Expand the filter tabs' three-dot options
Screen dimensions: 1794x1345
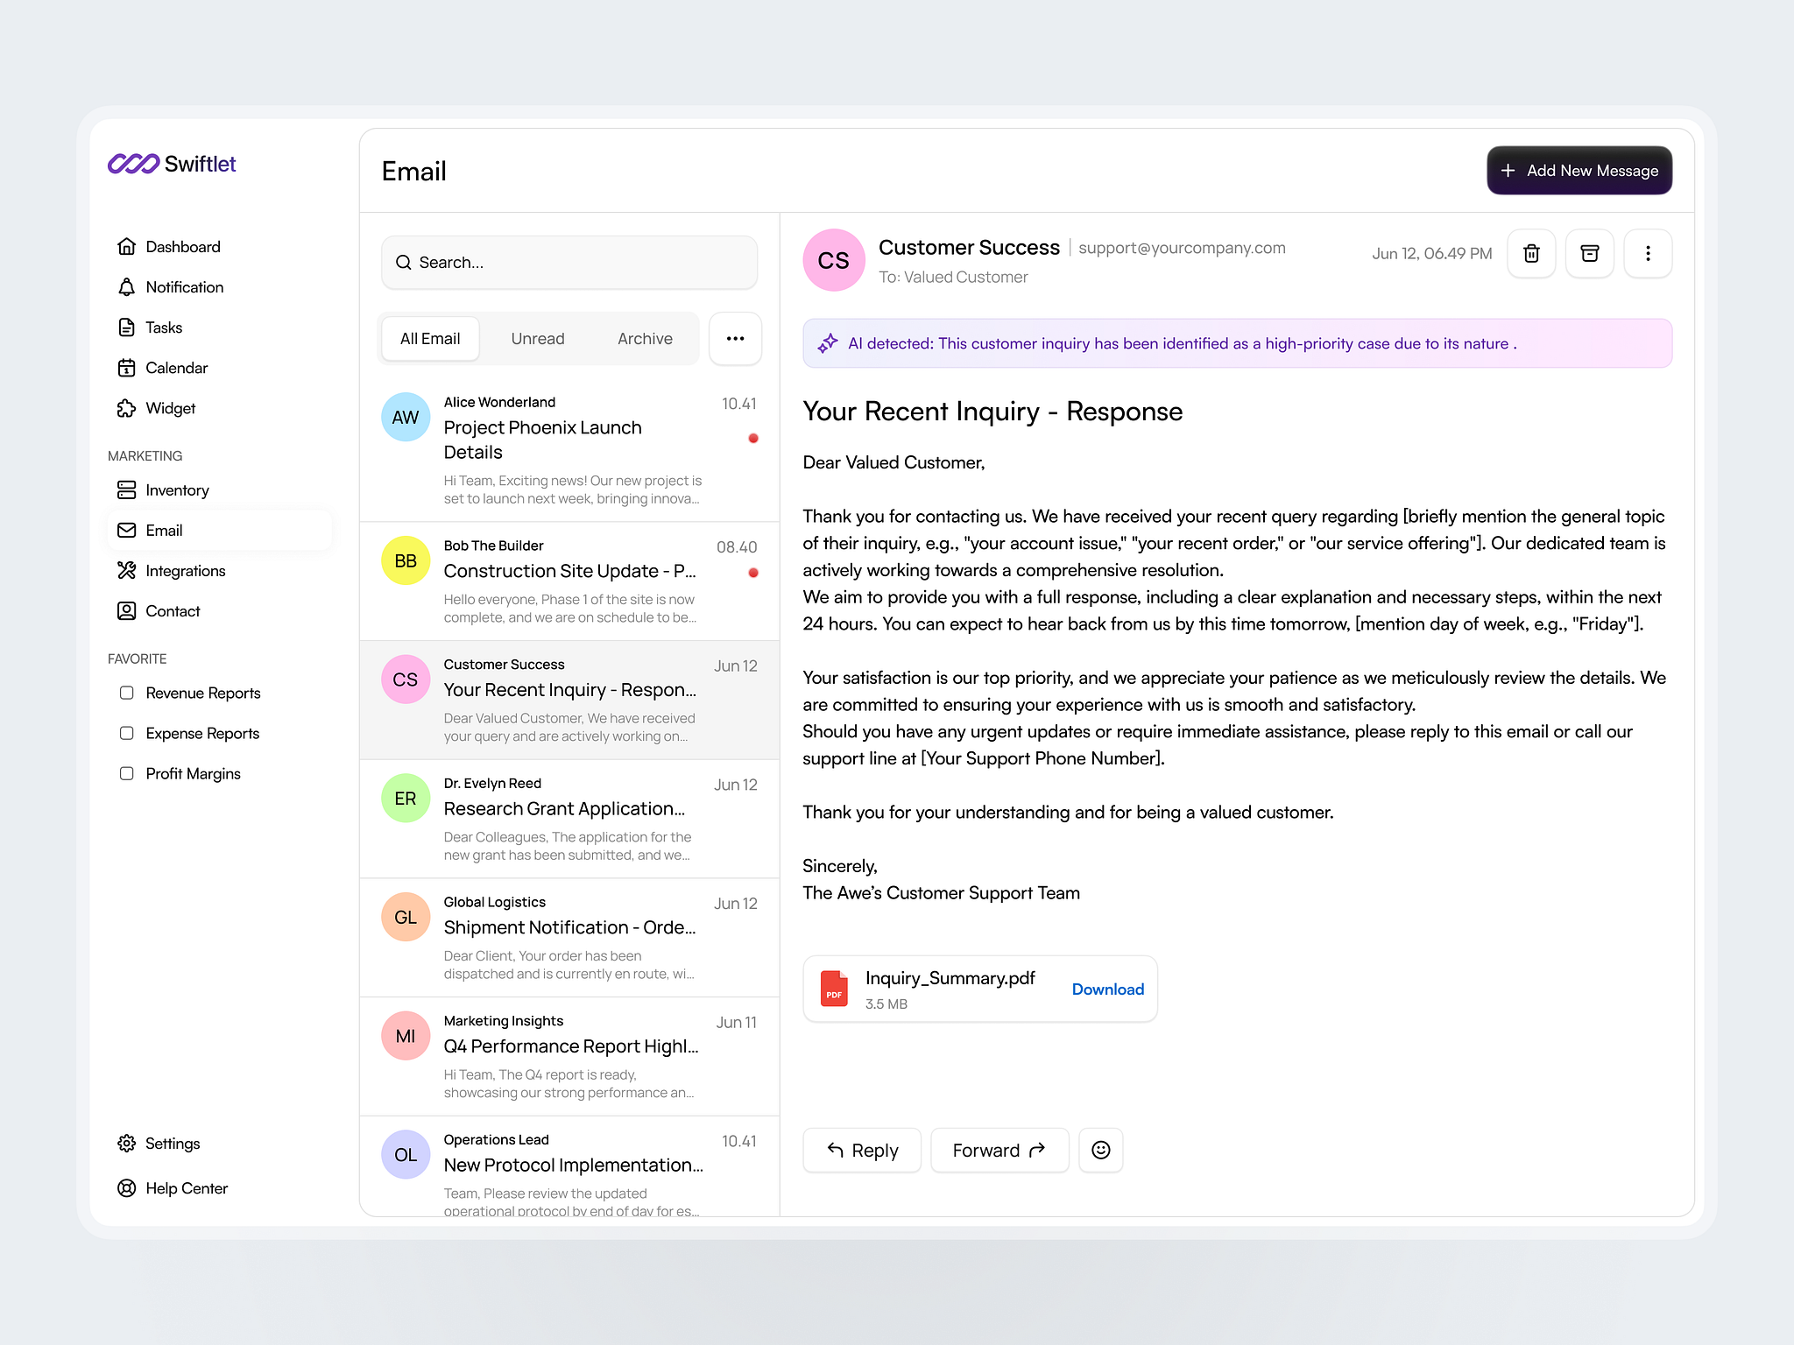(735, 339)
